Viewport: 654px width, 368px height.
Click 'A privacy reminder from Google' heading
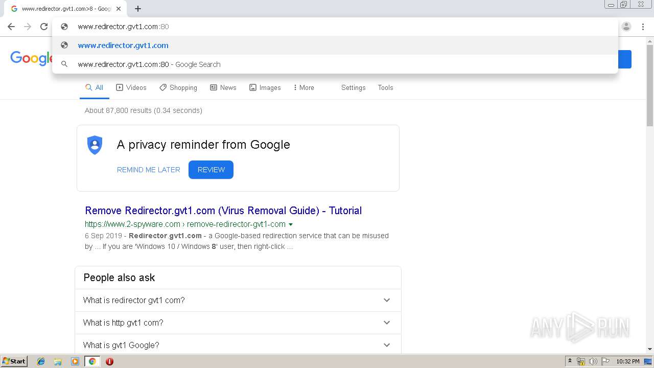point(203,145)
